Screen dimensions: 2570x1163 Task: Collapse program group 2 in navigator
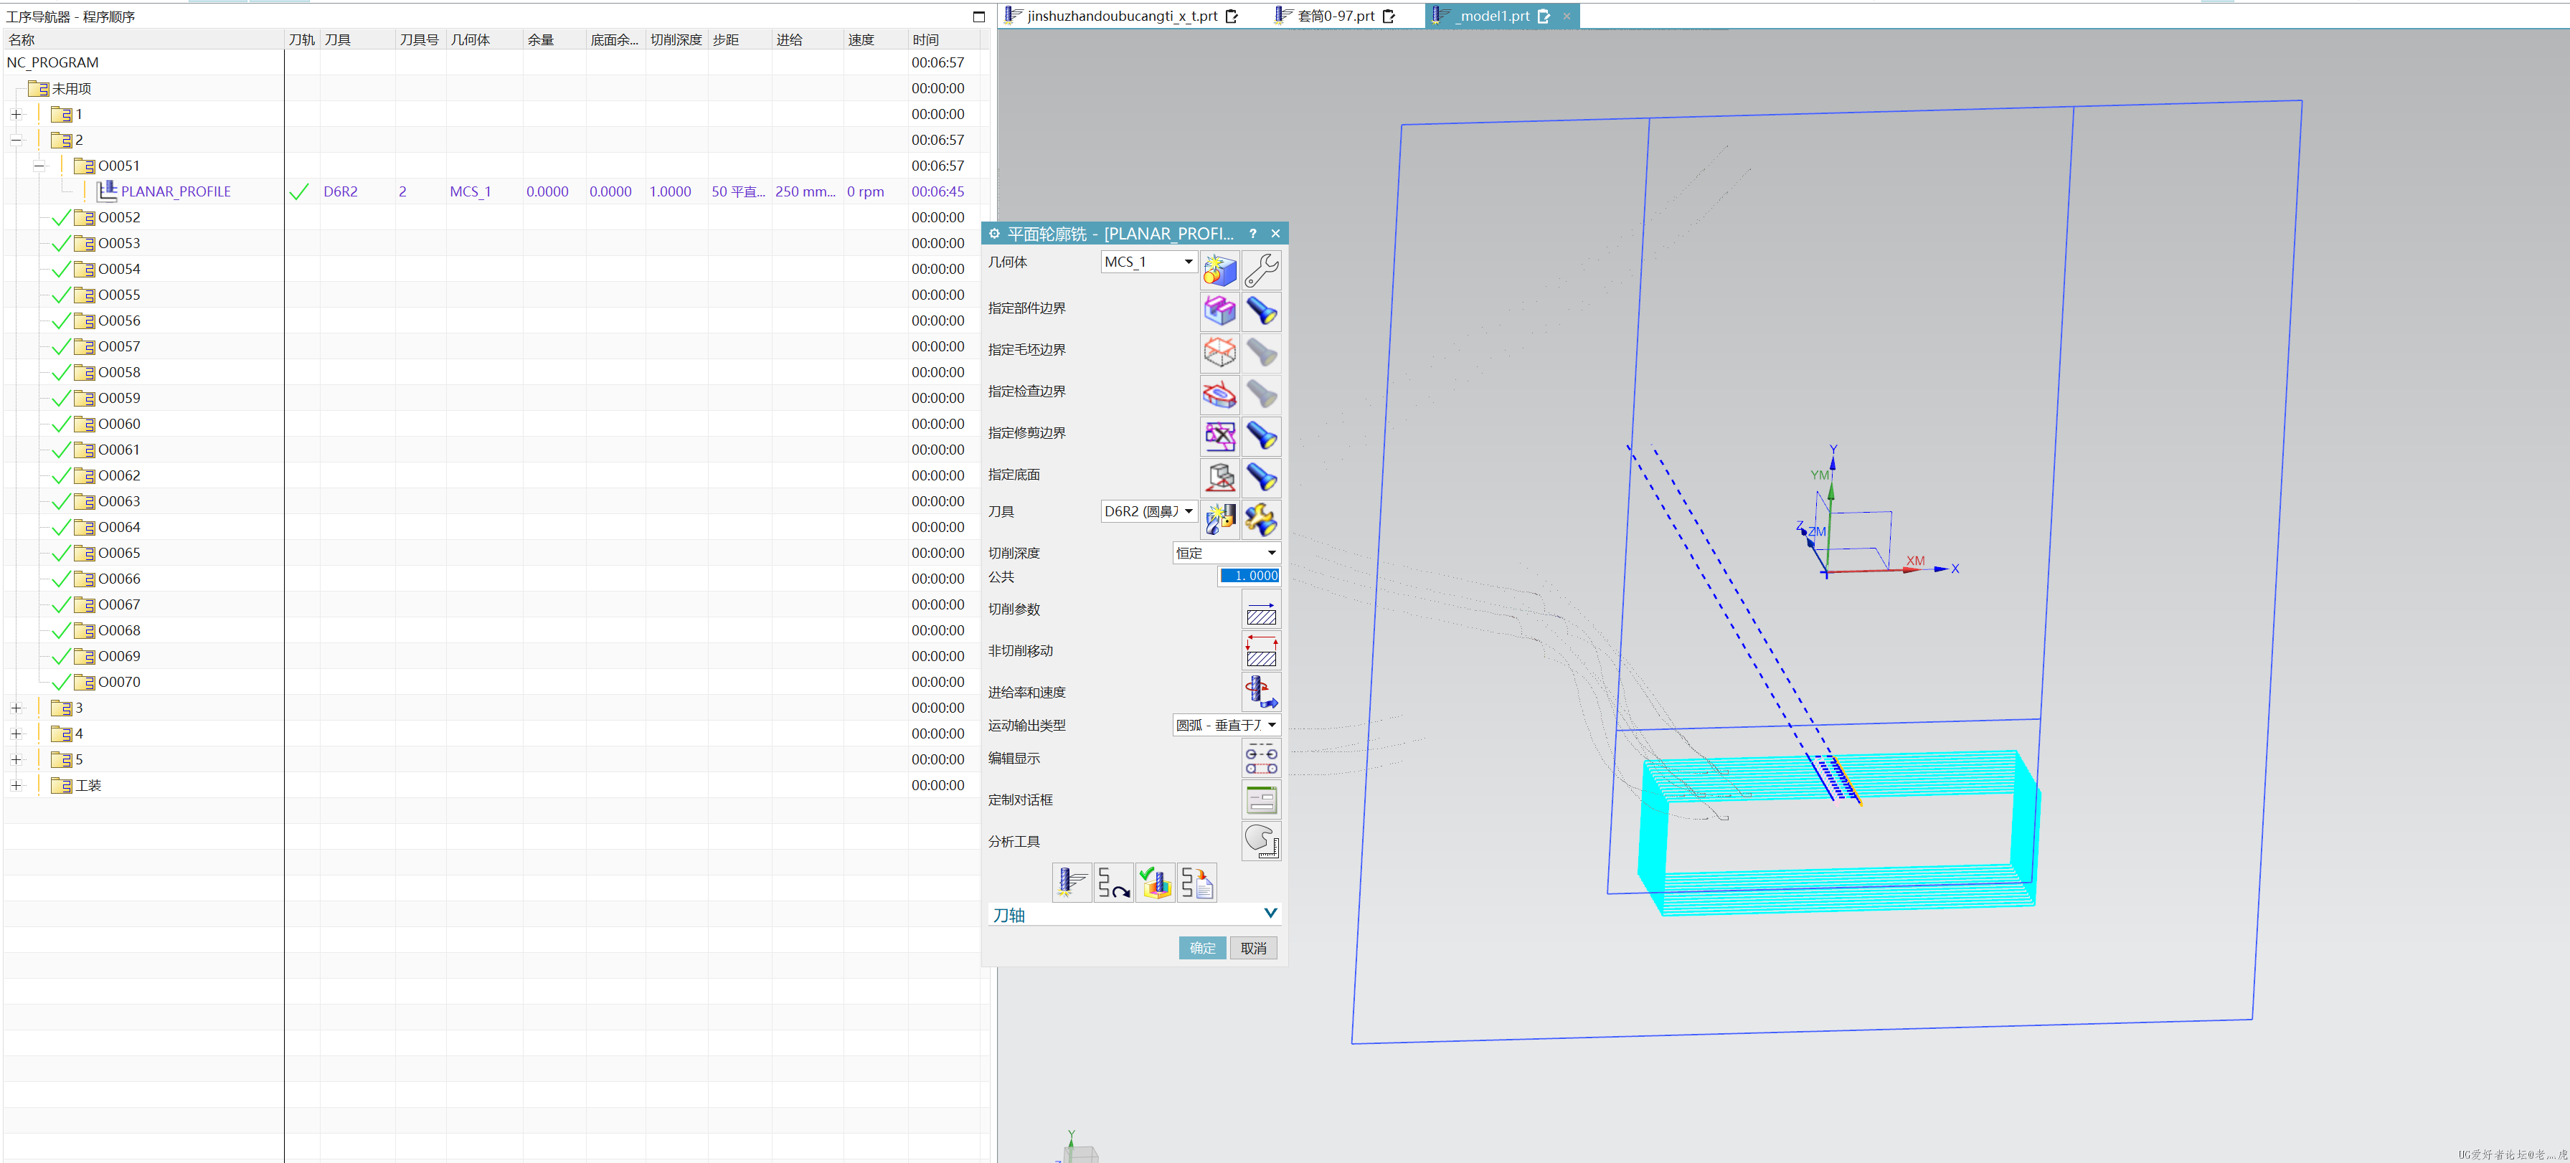tap(16, 141)
